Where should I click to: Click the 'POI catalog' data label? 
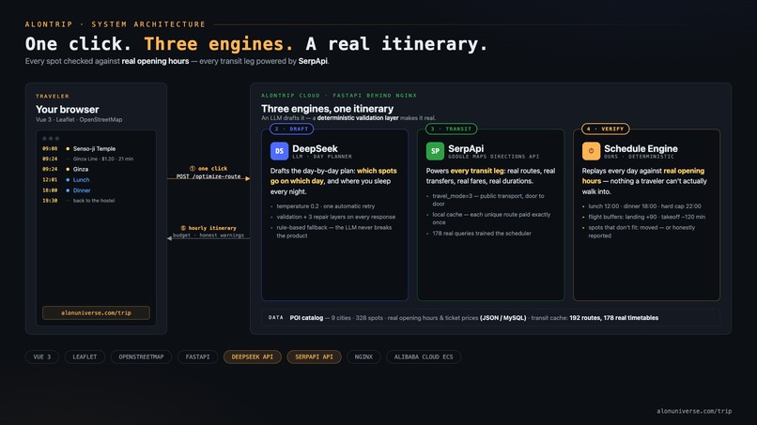pyautogui.click(x=306, y=318)
